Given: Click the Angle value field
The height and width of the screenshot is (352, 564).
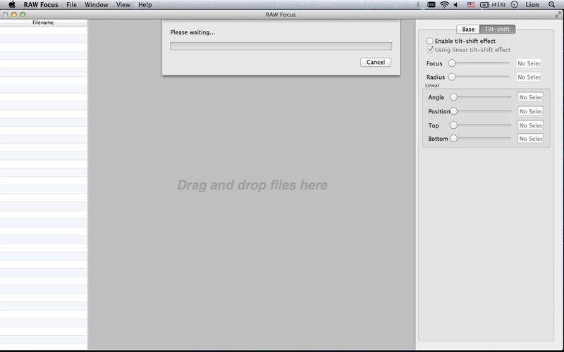Looking at the screenshot, I should 530,97.
